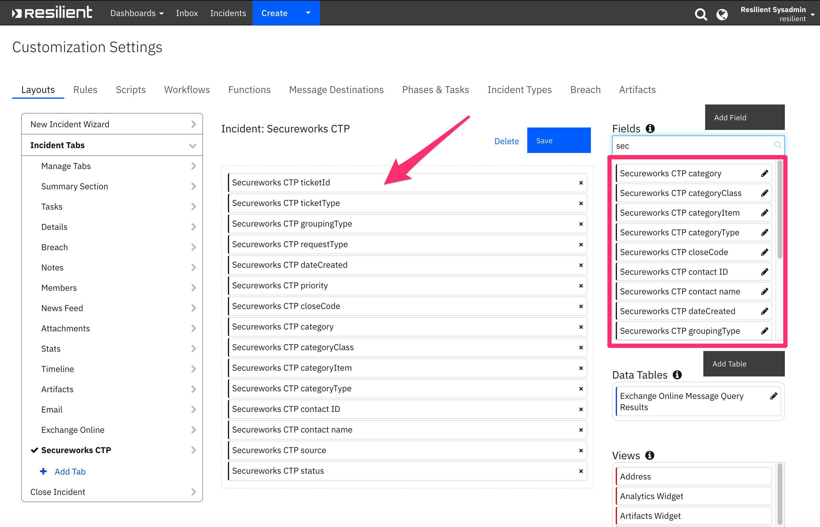Edit the Secureworks CTP categoryClass field pencil
This screenshot has width=820, height=527.
tap(765, 193)
